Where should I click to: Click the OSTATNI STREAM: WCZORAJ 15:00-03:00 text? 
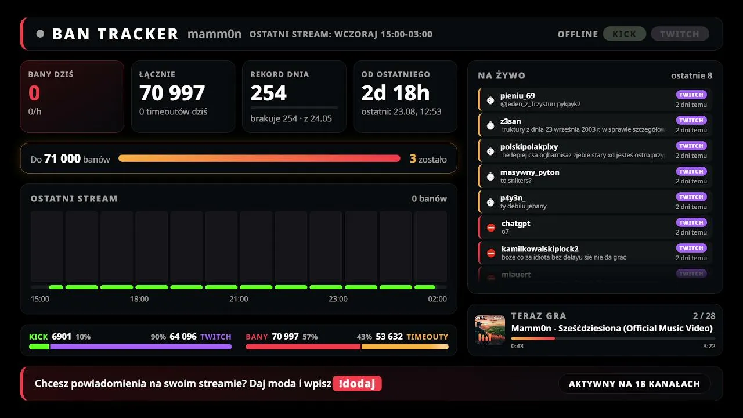(341, 34)
